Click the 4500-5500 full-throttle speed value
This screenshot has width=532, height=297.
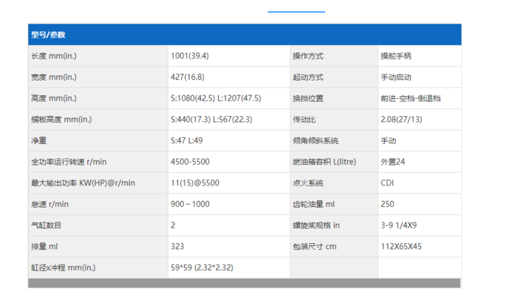pos(190,162)
